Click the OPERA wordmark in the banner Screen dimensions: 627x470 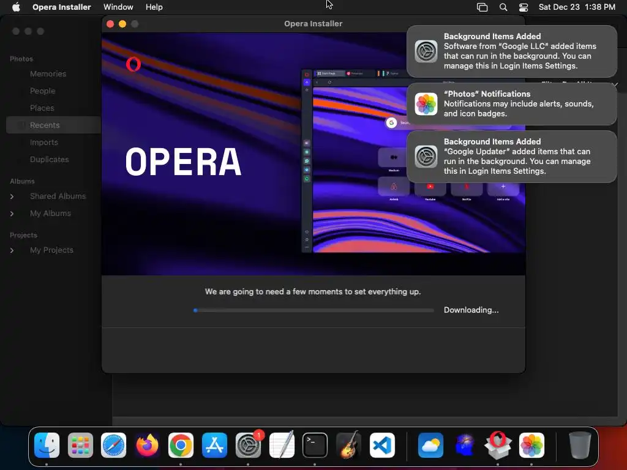coord(183,162)
